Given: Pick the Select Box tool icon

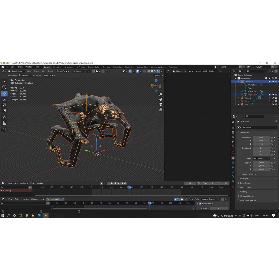Looking at the screenshot, I should click(4, 81).
